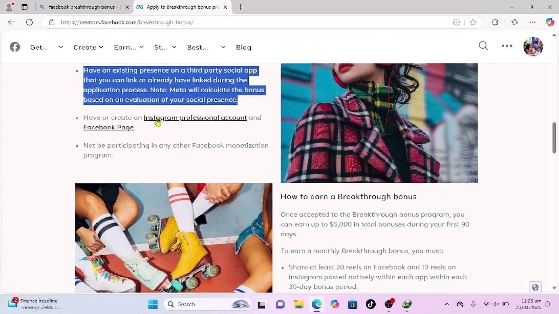This screenshot has height=314, width=559.
Task: Toggle the microphone icon in the system tray
Action: [473, 304]
